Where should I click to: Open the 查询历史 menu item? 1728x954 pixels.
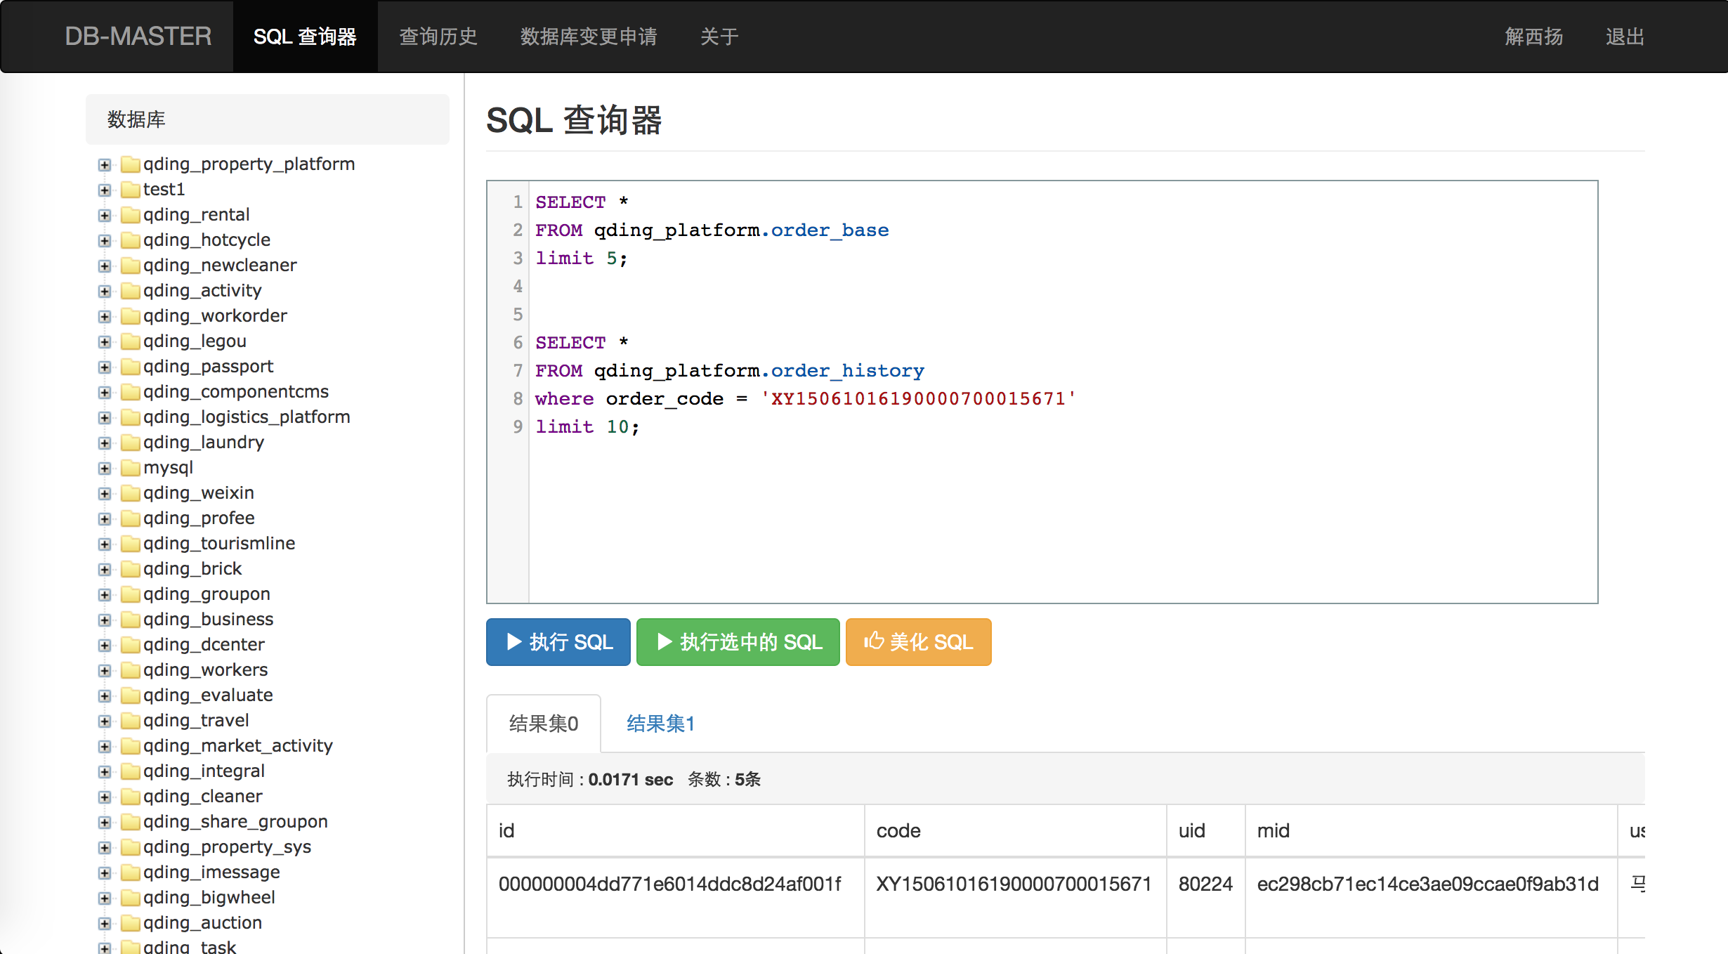pyautogui.click(x=438, y=37)
